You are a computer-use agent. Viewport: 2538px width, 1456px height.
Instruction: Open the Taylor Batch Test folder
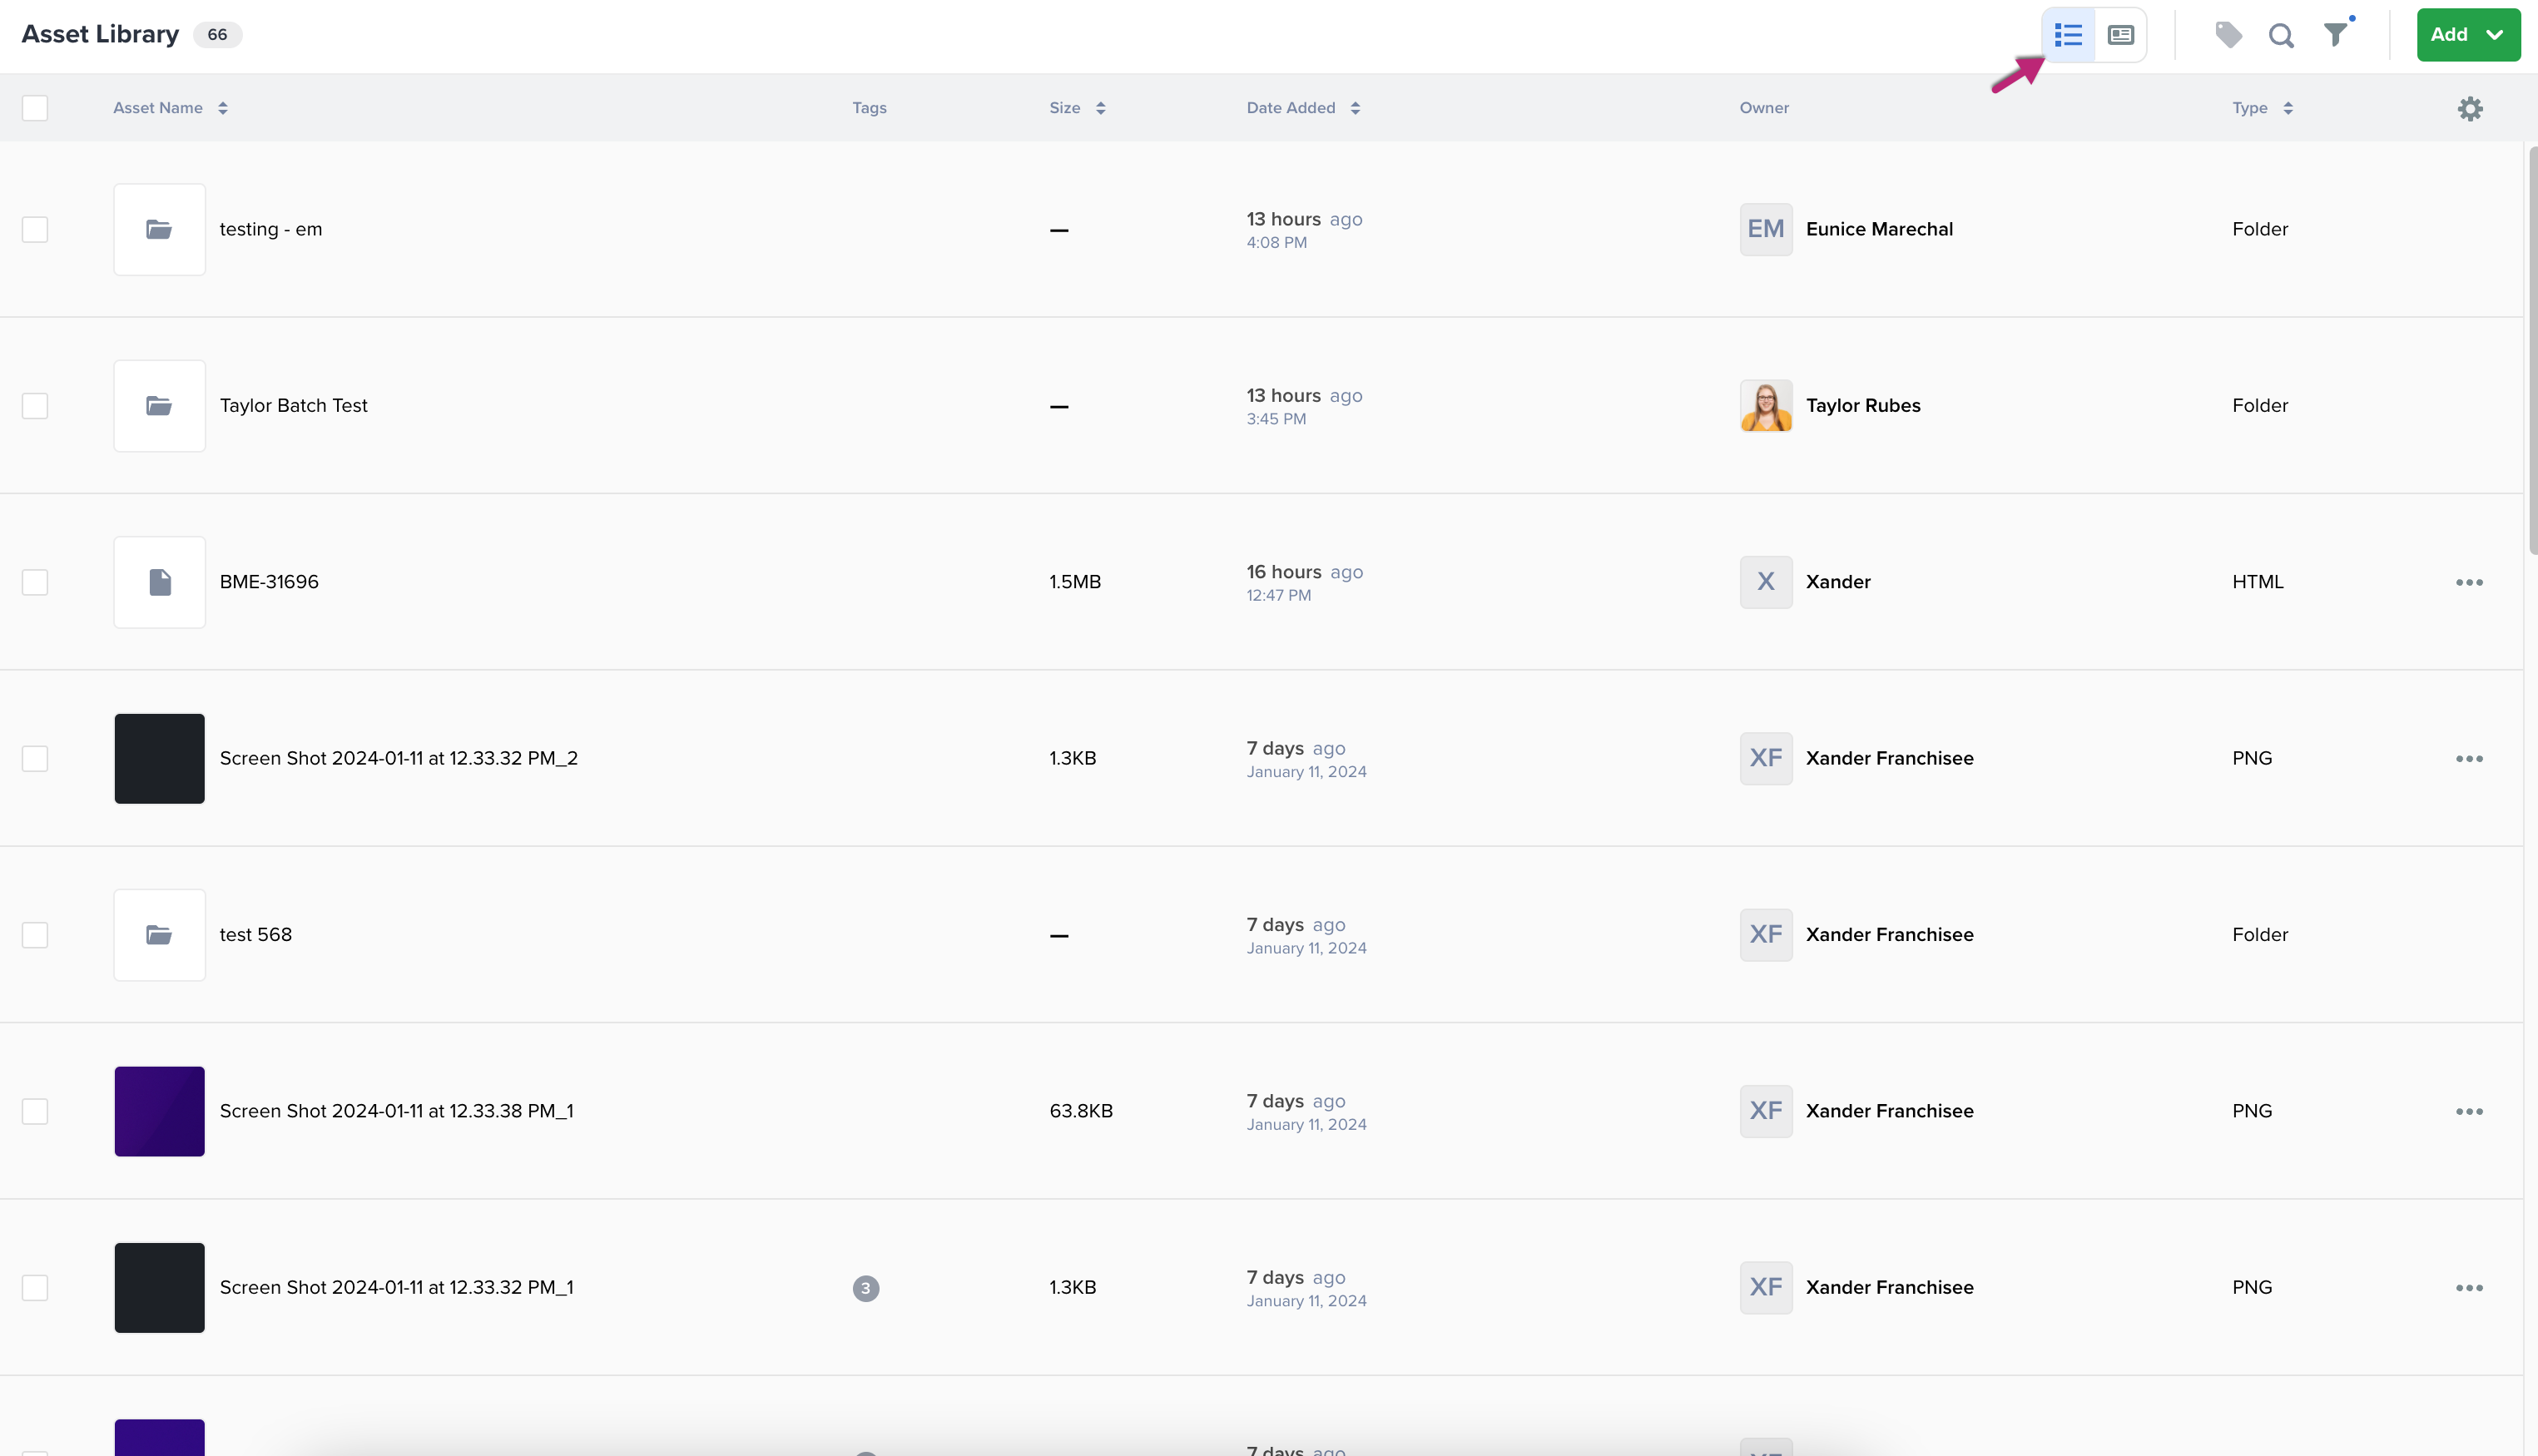point(294,406)
